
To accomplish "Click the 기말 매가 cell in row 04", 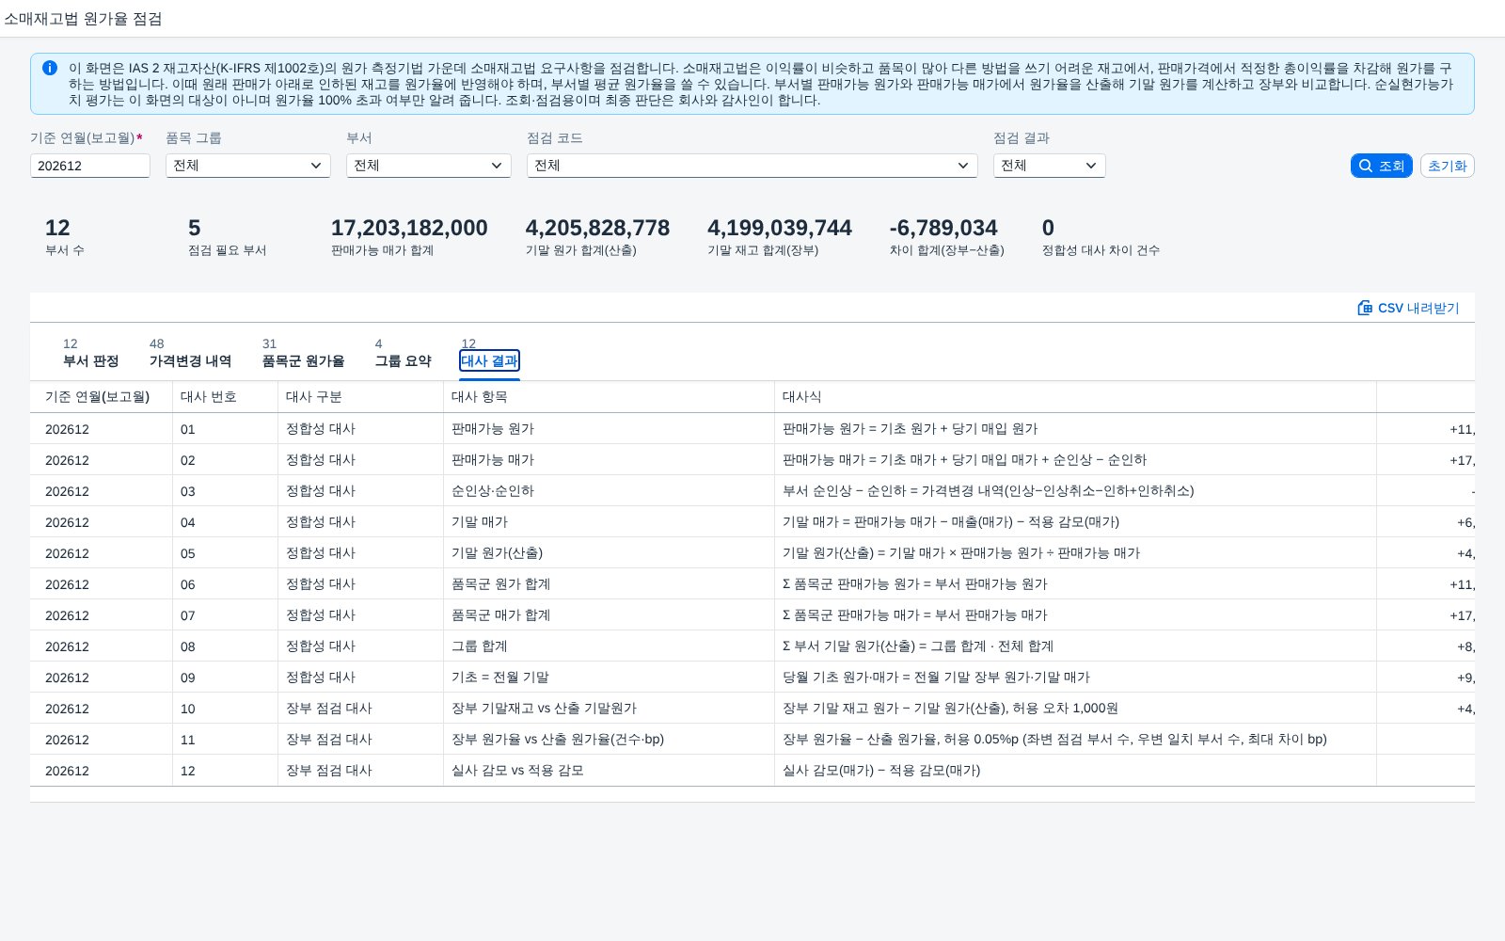I will point(610,522).
